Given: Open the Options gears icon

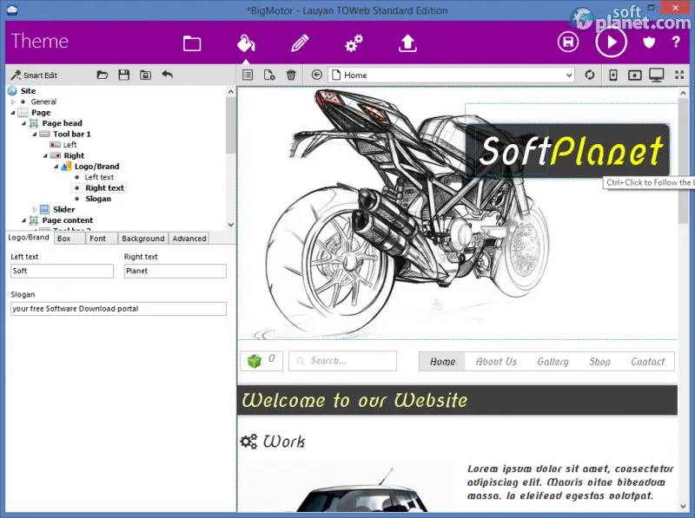Looking at the screenshot, I should coord(354,43).
